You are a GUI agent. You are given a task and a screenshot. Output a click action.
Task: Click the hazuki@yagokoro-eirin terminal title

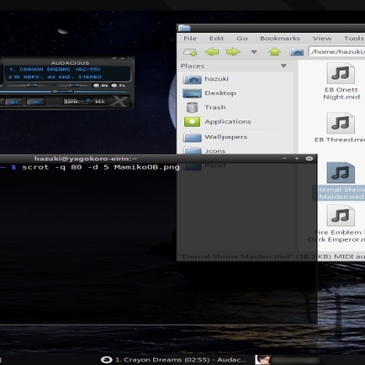tap(86, 159)
